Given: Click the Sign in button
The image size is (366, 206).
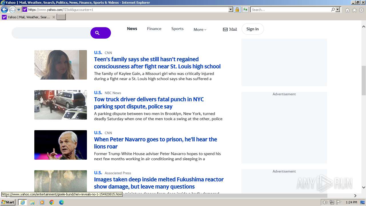Looking at the screenshot, I should tap(252, 29).
